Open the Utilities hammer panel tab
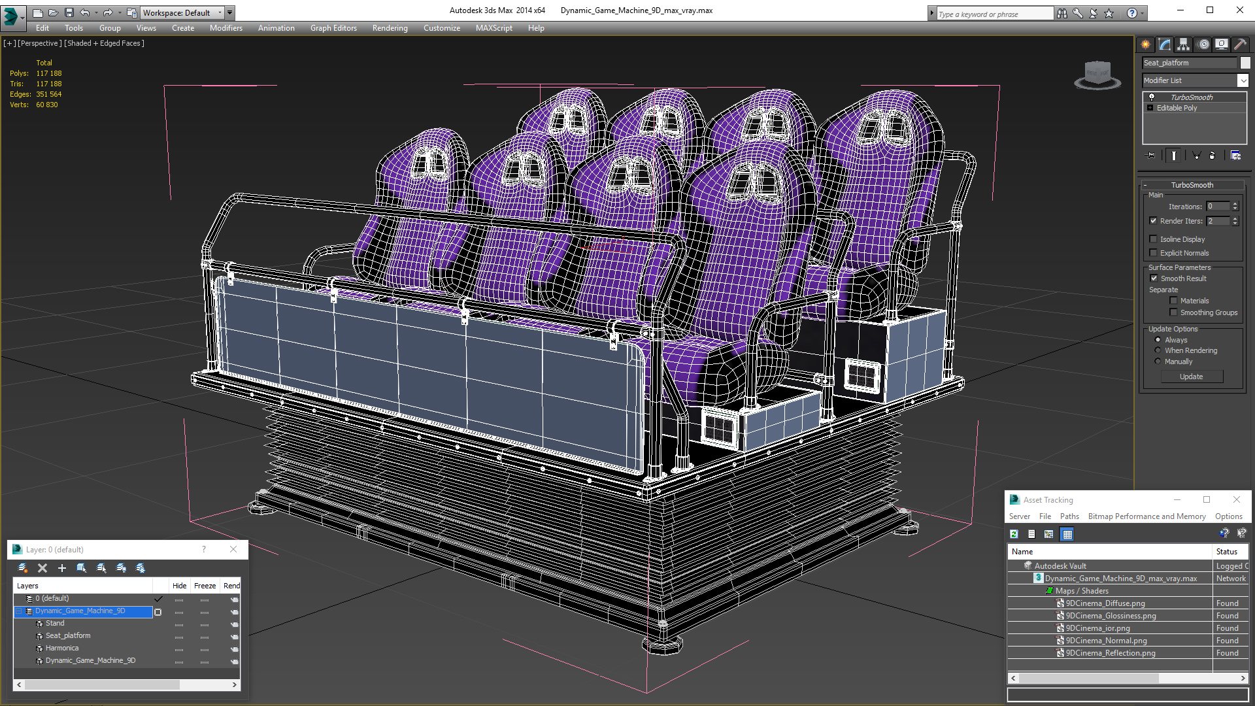Screen dimensions: 1255x706 coord(1240,44)
